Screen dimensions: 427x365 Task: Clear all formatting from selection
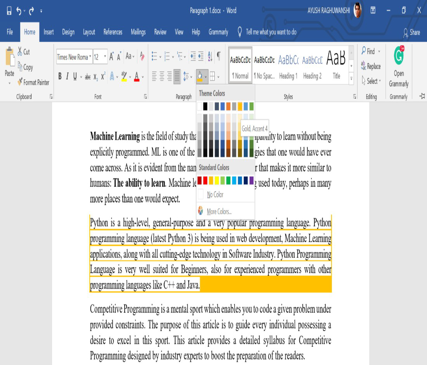[142, 56]
